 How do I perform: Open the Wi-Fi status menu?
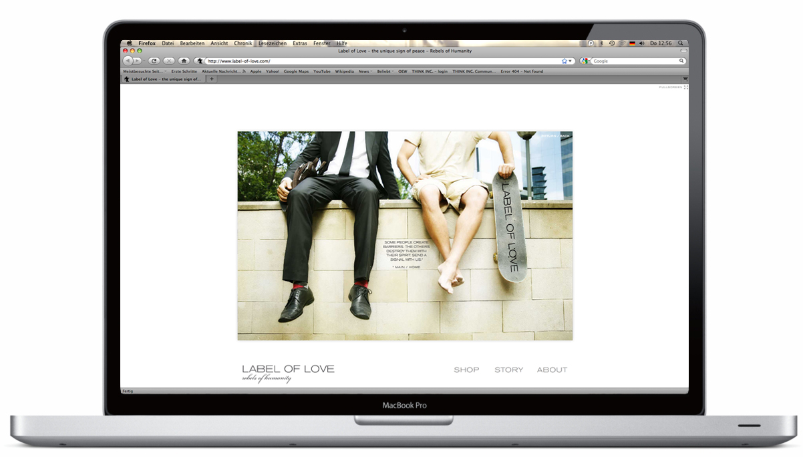621,43
